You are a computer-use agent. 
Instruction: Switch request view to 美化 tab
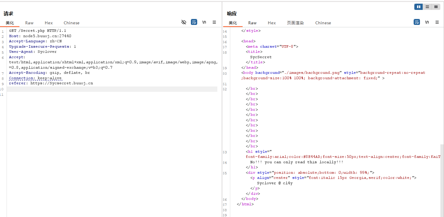(10, 23)
